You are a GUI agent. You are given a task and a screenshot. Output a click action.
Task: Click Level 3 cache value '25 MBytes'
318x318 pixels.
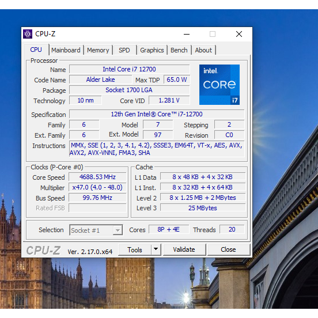pos(203,208)
